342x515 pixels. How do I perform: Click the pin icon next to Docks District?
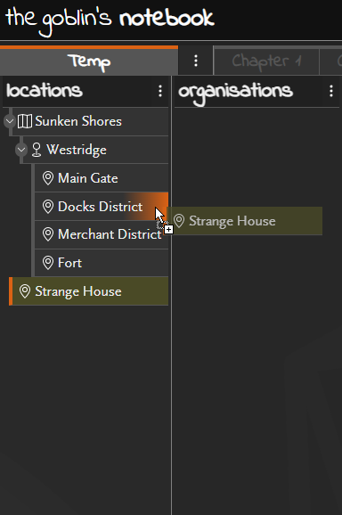[48, 207]
